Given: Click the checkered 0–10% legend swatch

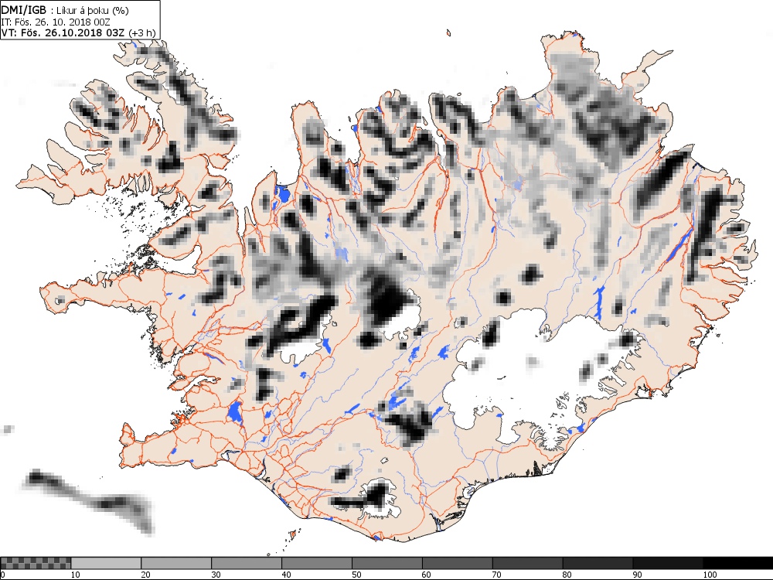Looking at the screenshot, I should point(36,563).
